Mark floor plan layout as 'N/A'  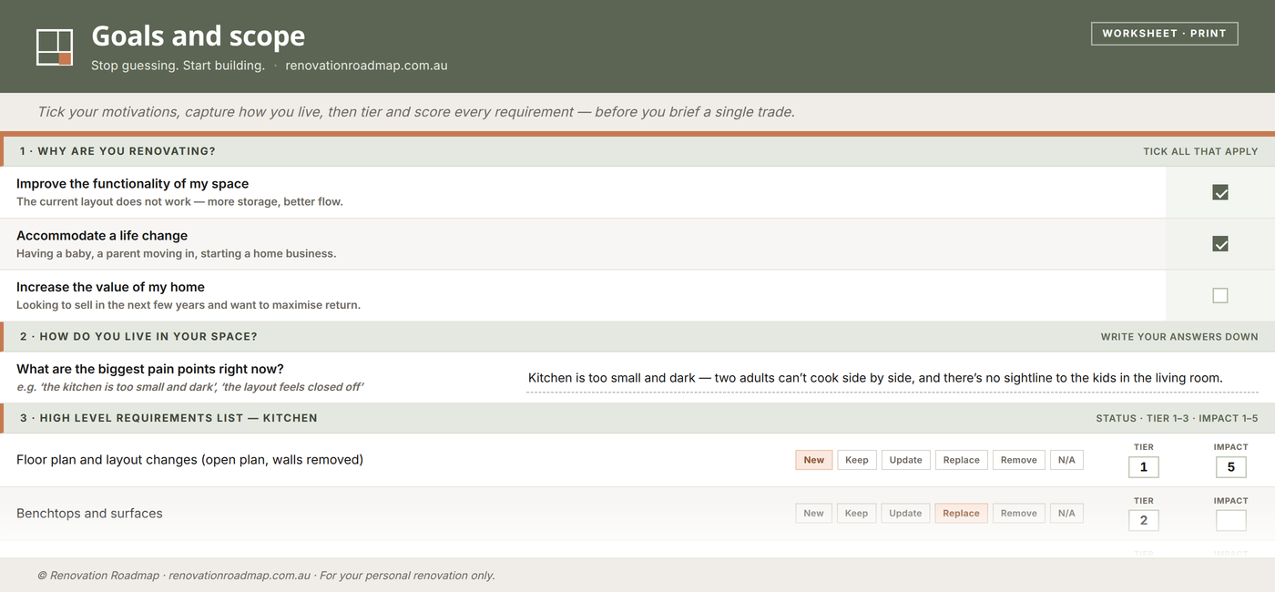[x=1066, y=460]
